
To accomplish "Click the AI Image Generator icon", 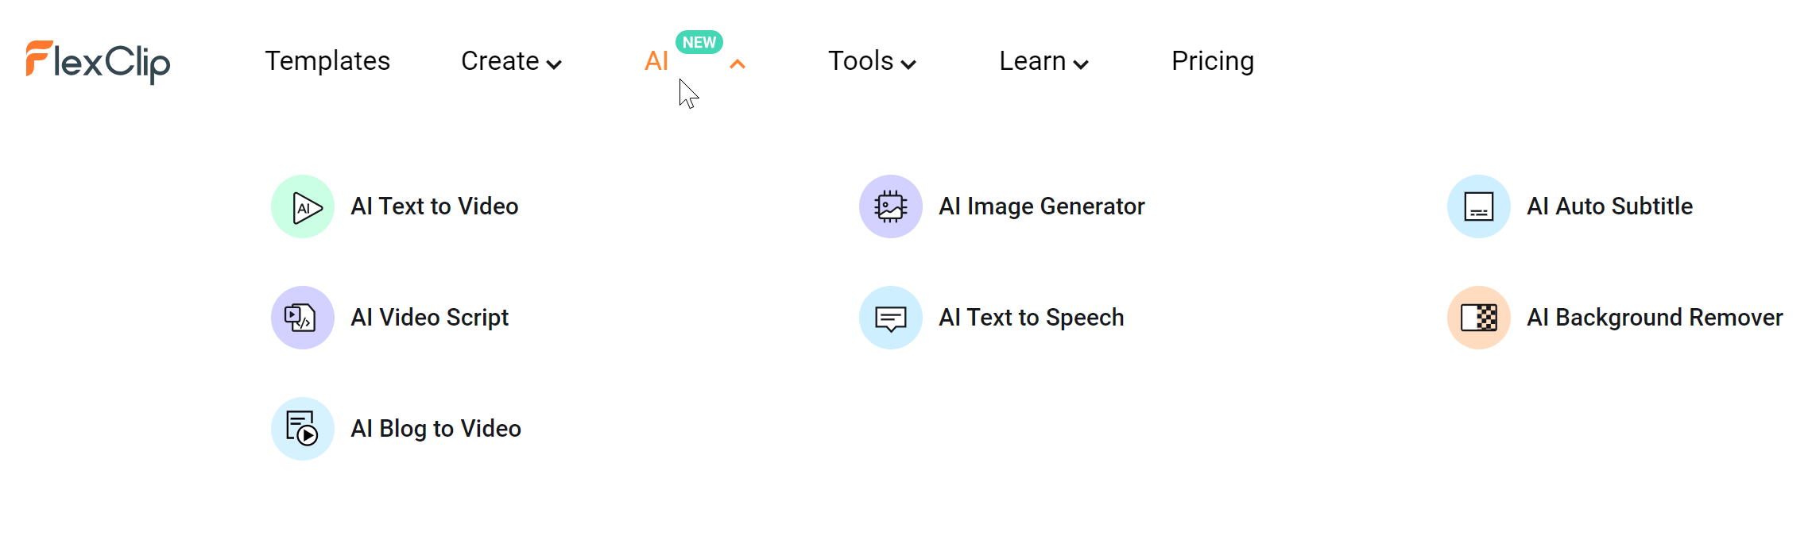I will pos(891,206).
